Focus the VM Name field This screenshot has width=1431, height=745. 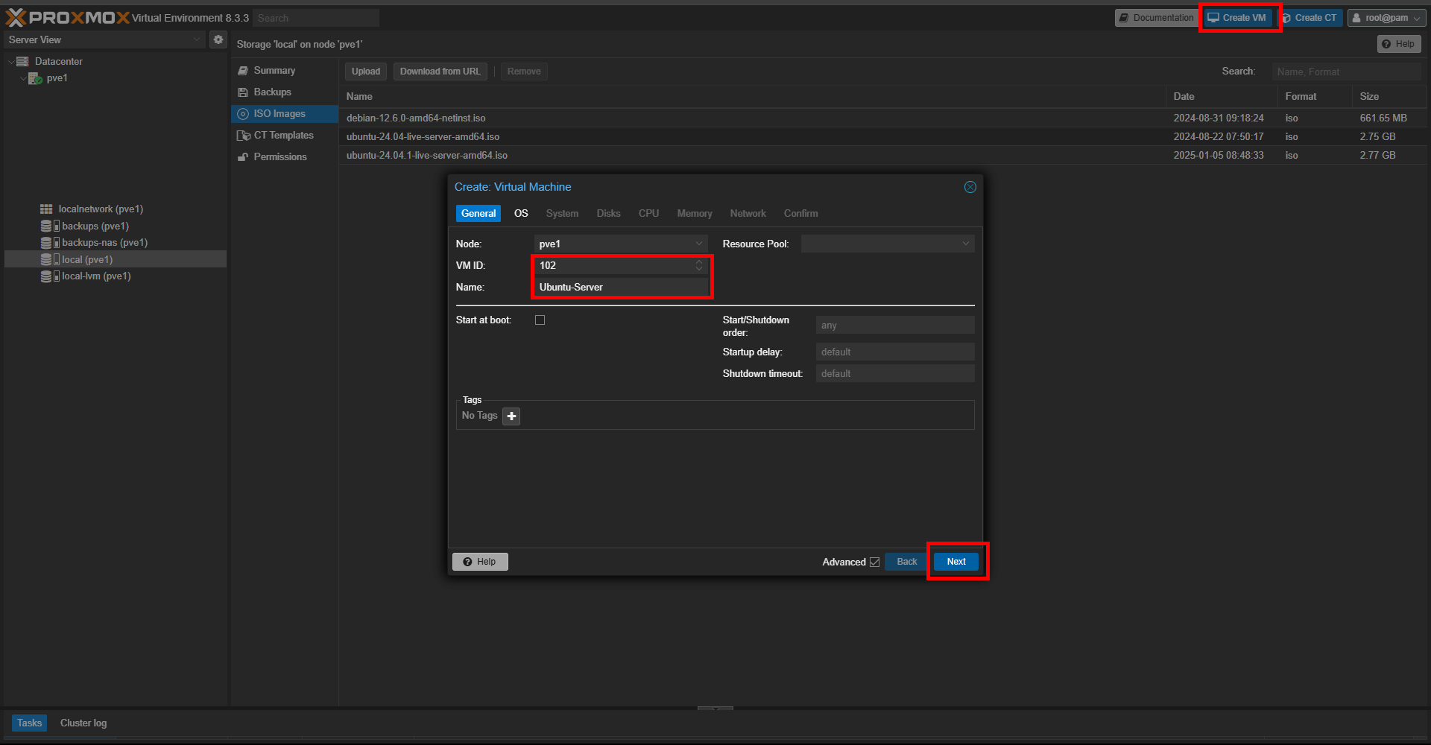tap(621, 287)
